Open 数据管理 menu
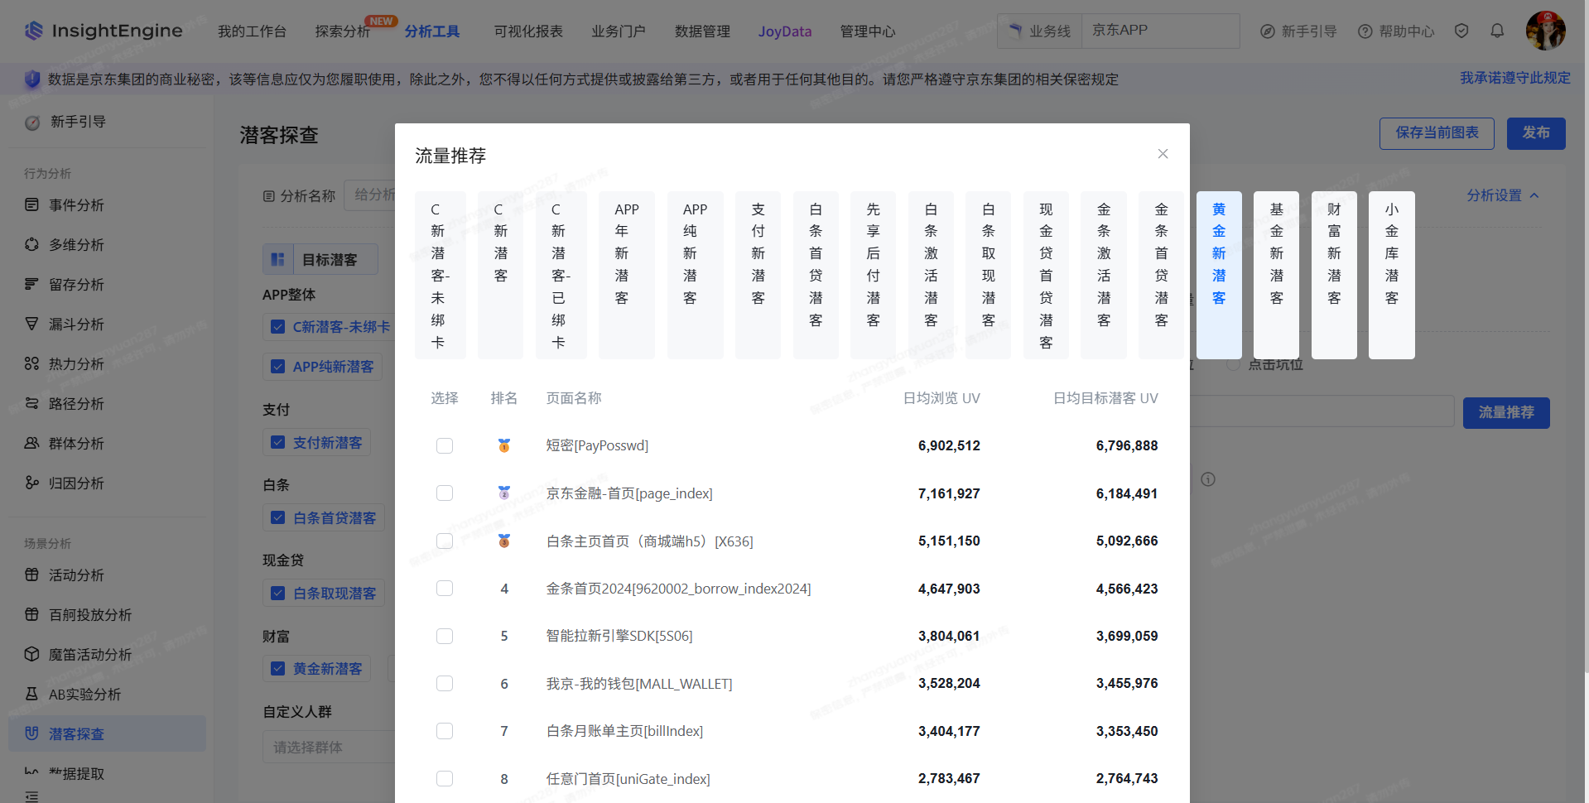Viewport: 1589px width, 803px height. click(x=702, y=31)
